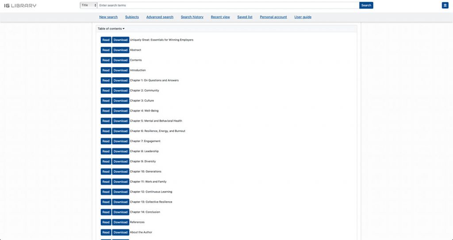Read Chapter 8: Leadership

(106, 151)
